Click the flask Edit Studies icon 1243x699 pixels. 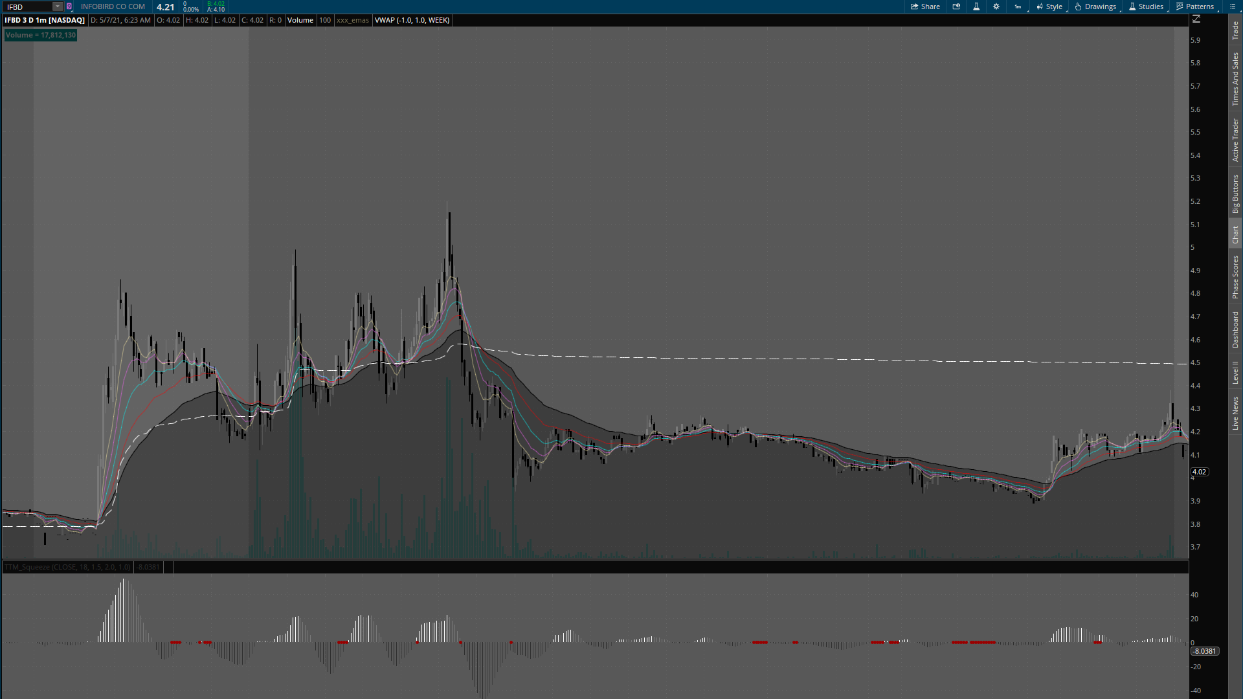pyautogui.click(x=976, y=6)
